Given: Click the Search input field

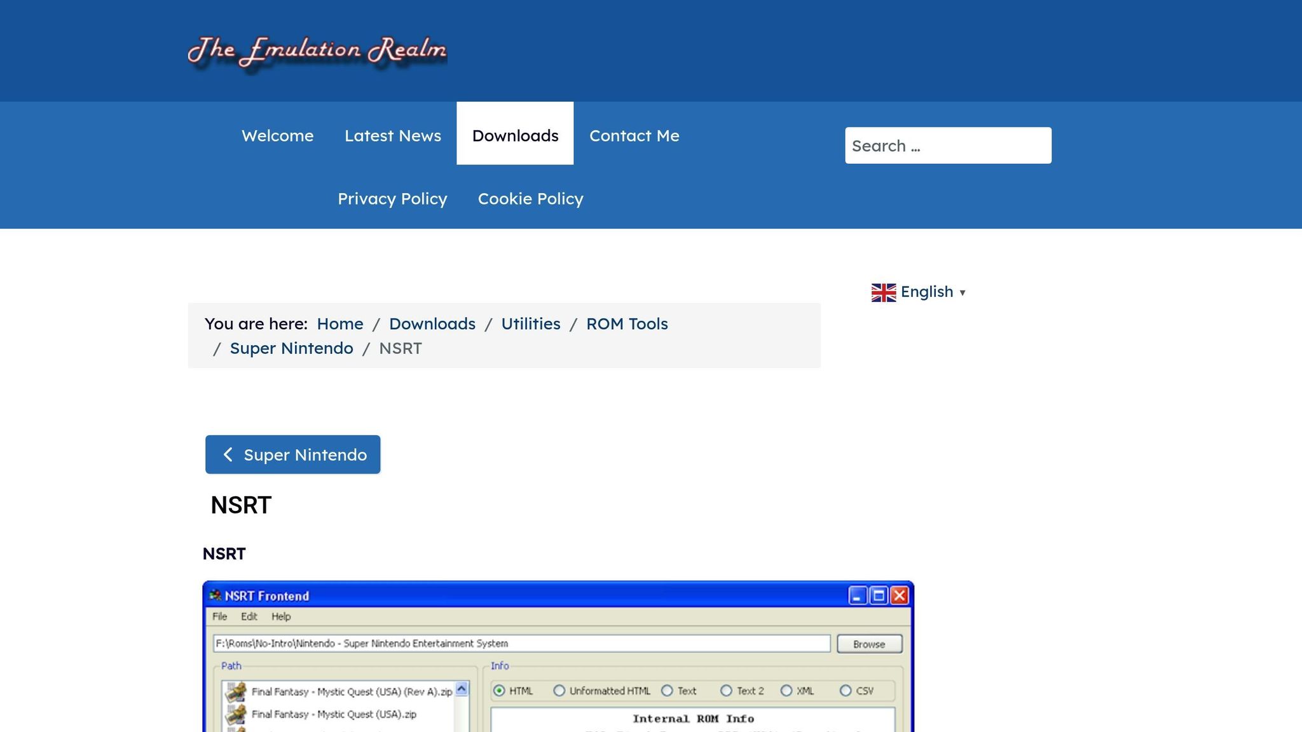Looking at the screenshot, I should coord(947,146).
